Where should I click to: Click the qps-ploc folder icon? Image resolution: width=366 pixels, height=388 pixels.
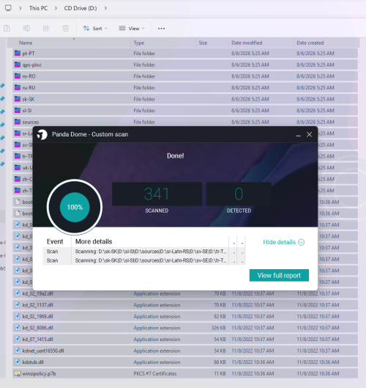[18, 65]
